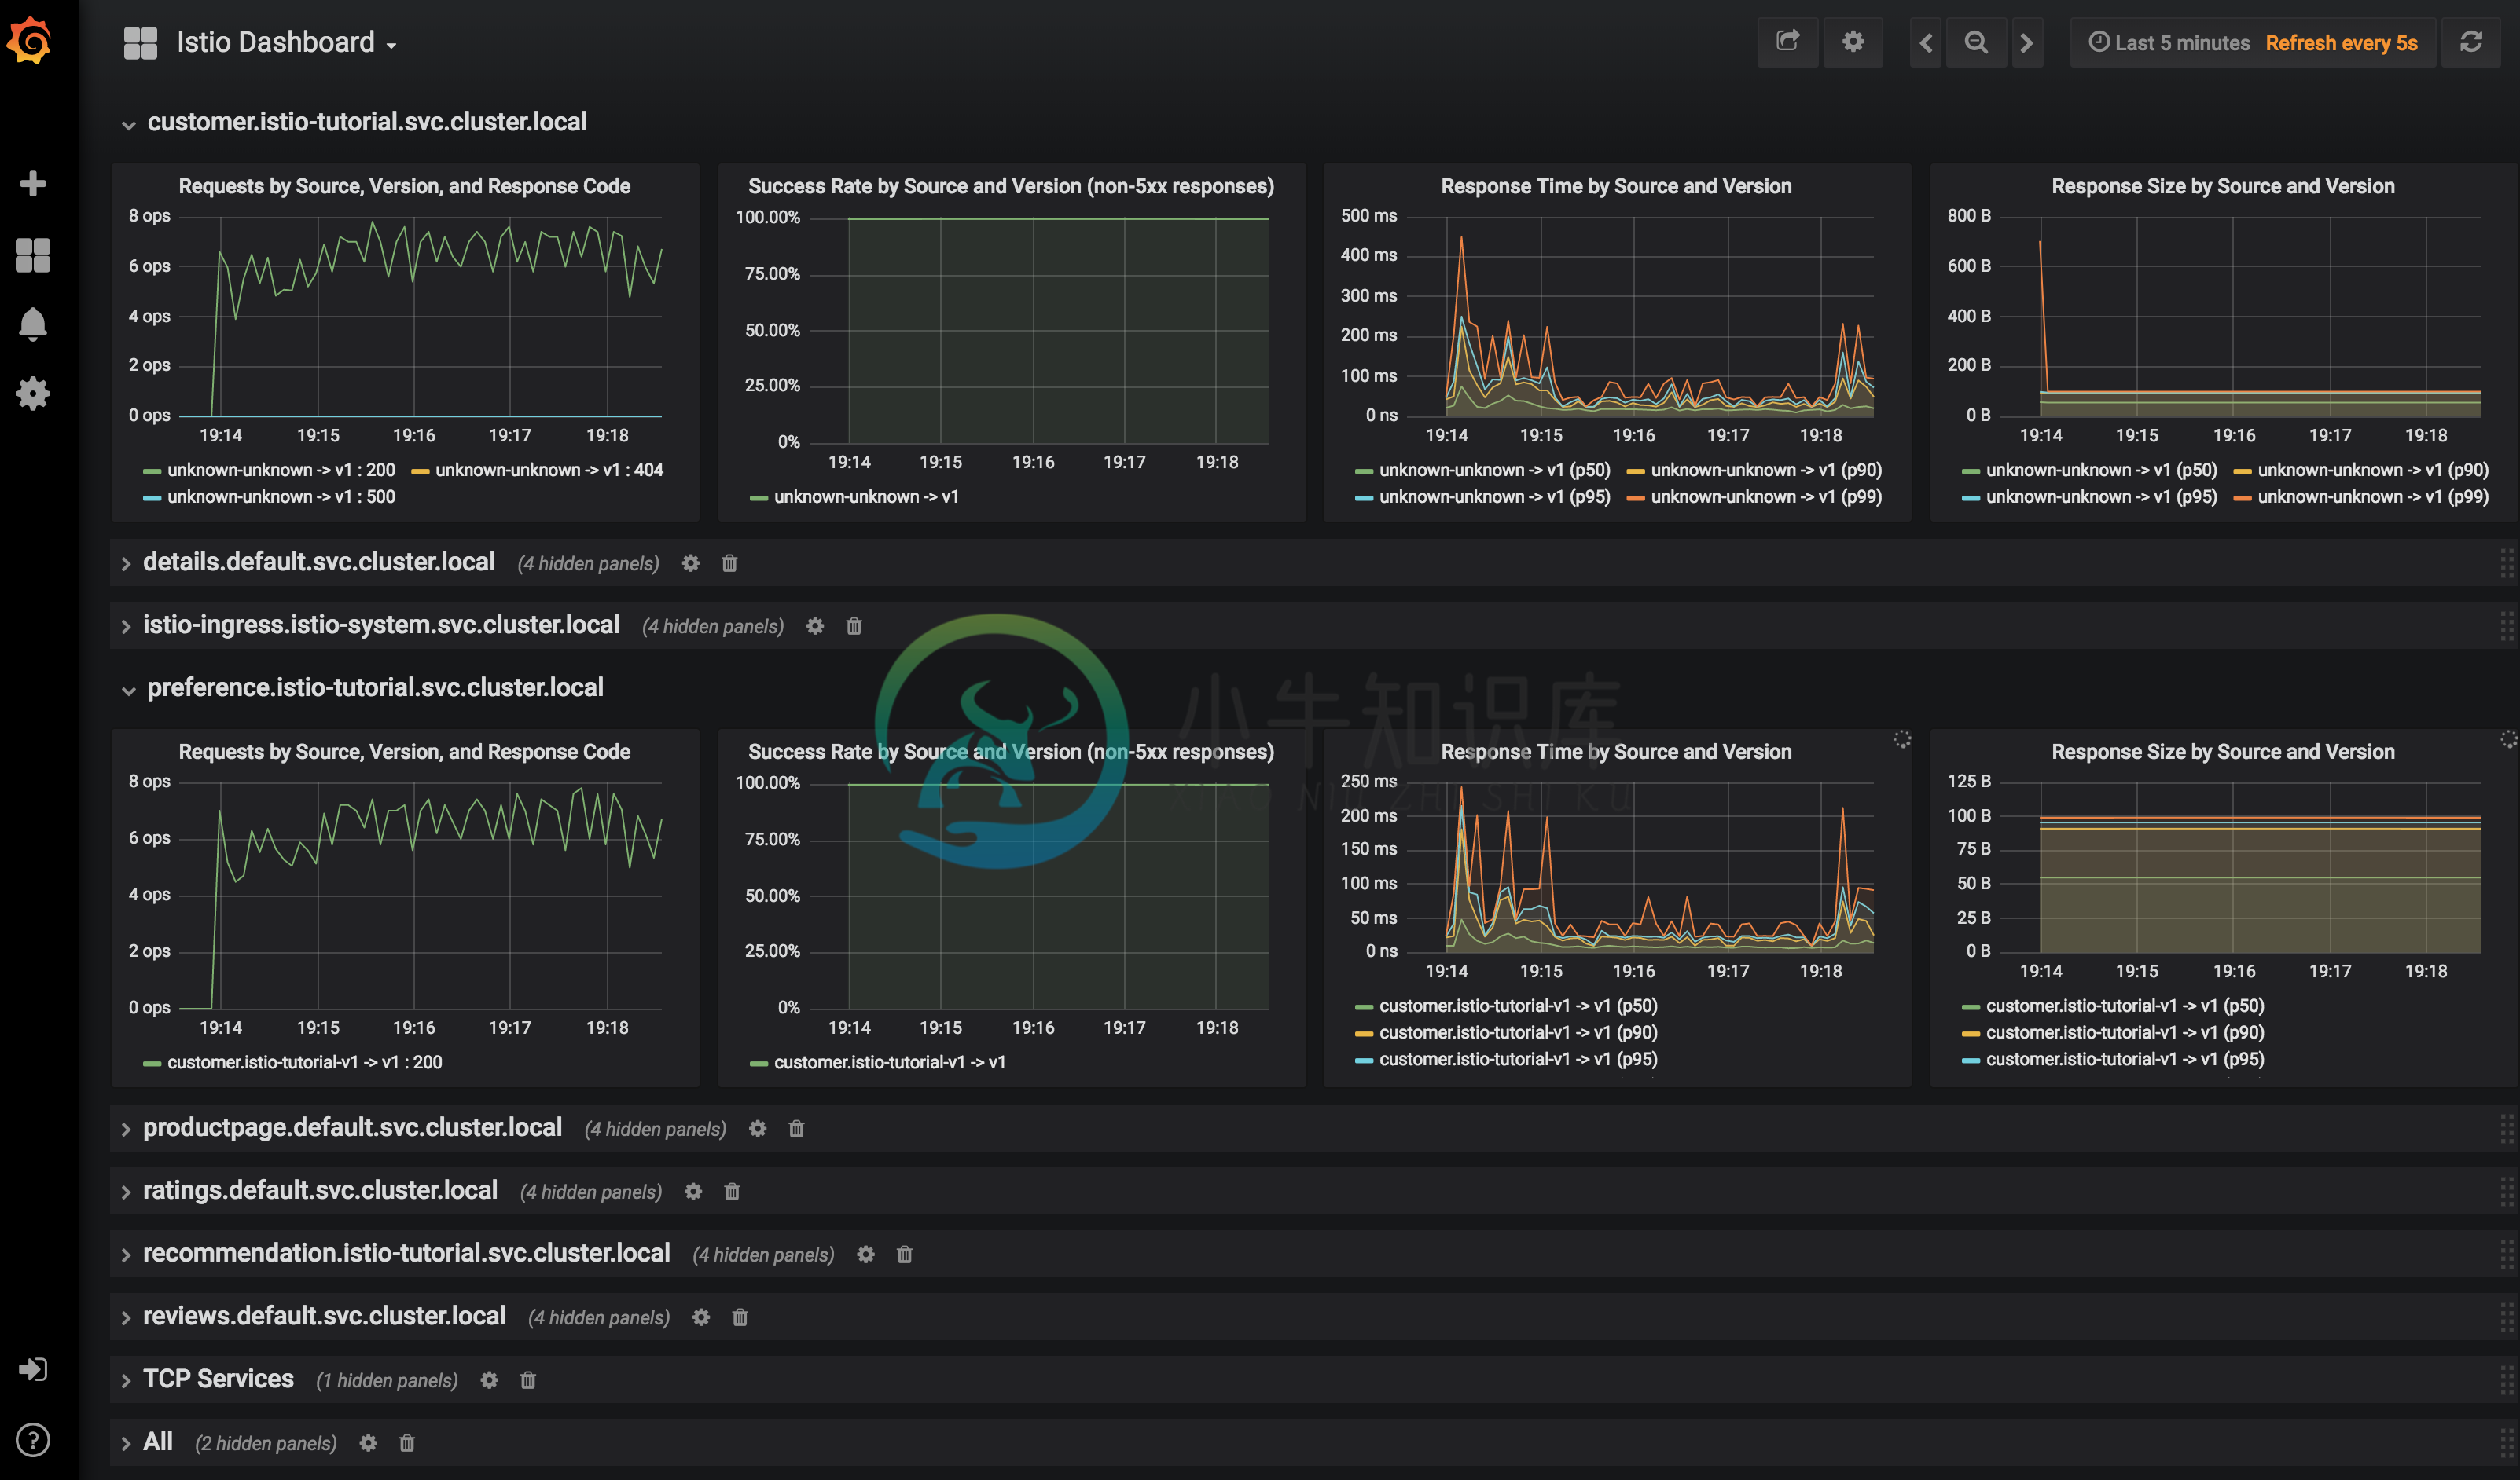Open the Grafana logo home menu
The height and width of the screenshot is (1480, 2520).
coord(31,41)
